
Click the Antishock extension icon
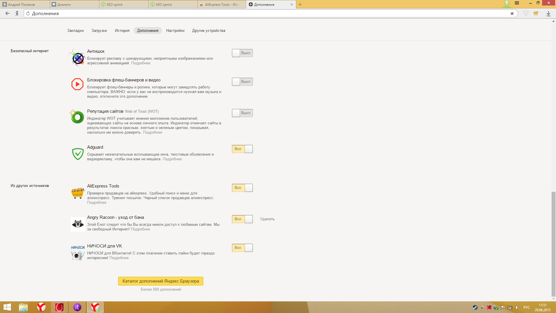pos(77,58)
